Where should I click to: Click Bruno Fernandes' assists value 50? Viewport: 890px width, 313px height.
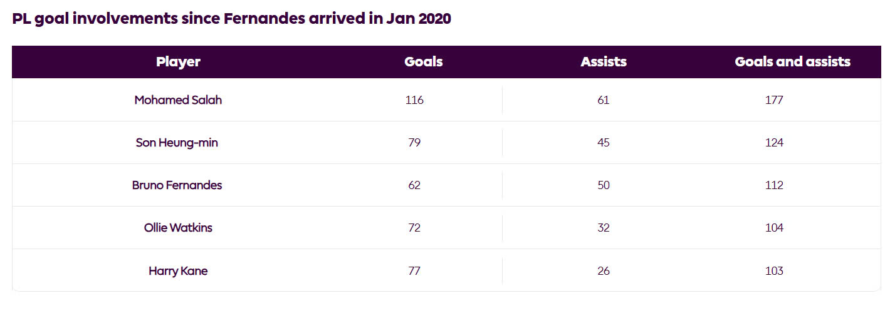(x=604, y=185)
